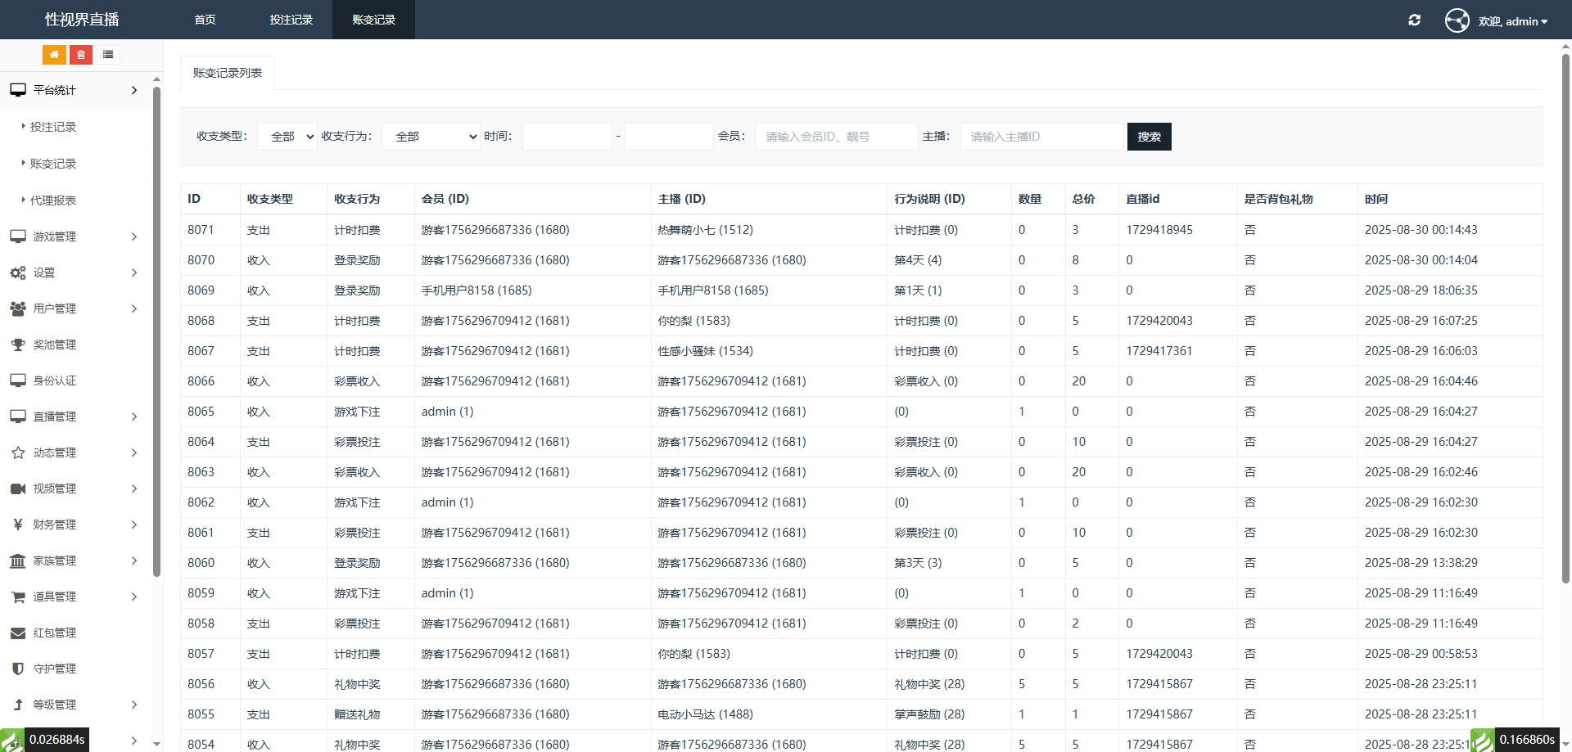Switch to 投注记录 top tab
Viewport: 1572px width, 752px height.
point(291,20)
